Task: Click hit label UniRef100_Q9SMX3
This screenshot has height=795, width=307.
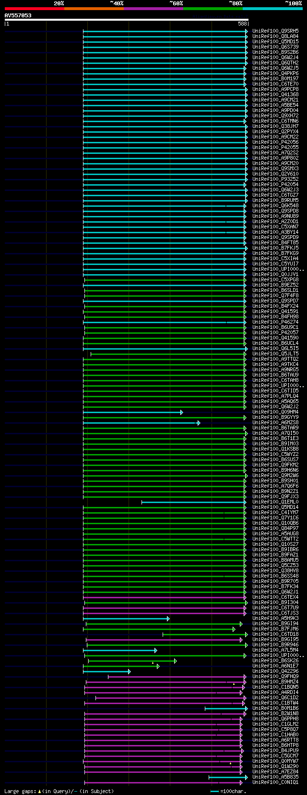Action: (275, 168)
